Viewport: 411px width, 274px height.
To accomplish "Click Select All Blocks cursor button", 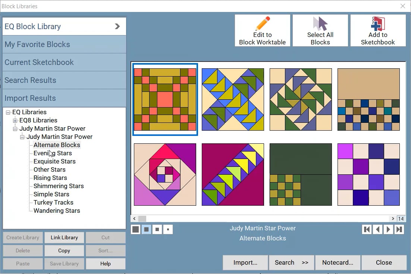I will point(320,31).
